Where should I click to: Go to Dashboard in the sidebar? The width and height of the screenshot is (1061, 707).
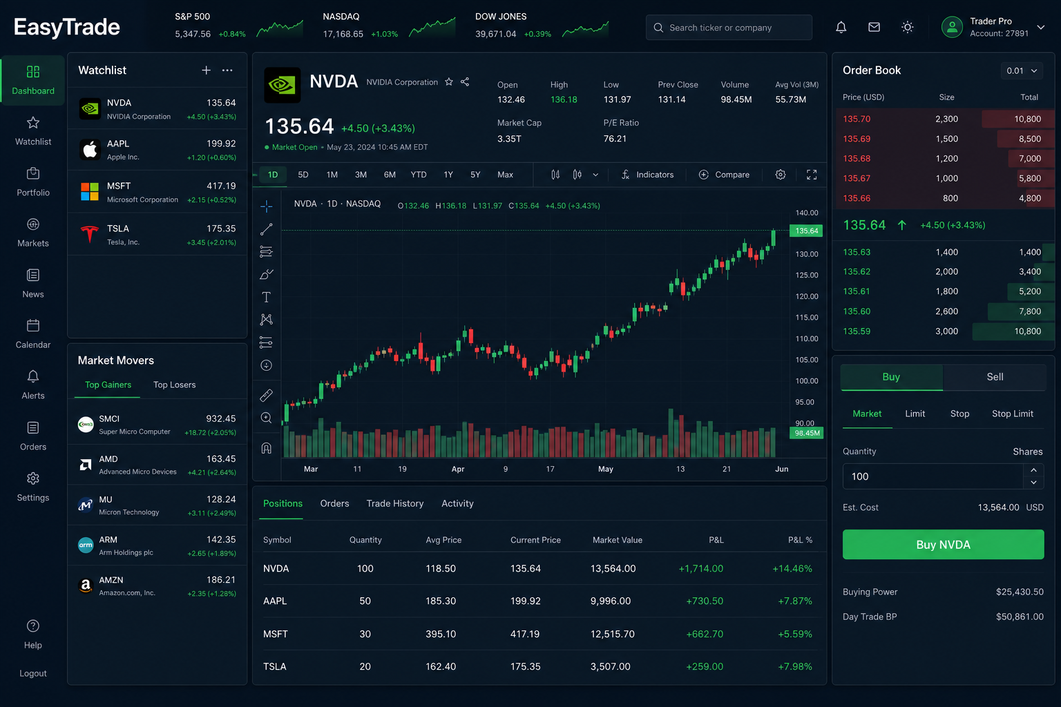pos(33,80)
